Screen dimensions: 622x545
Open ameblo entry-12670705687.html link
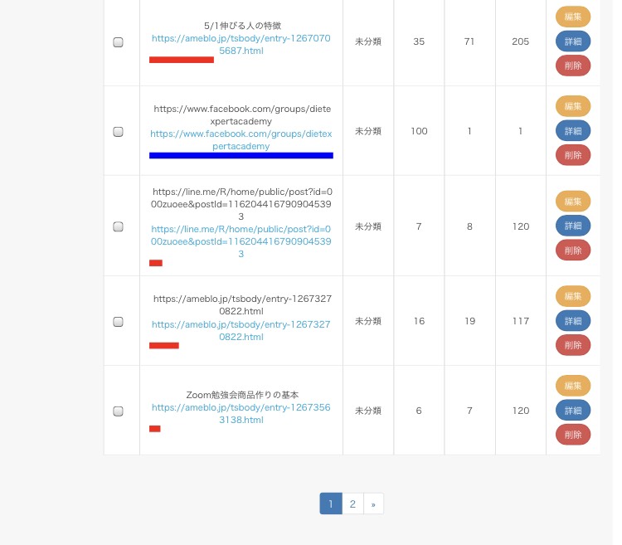point(241,45)
